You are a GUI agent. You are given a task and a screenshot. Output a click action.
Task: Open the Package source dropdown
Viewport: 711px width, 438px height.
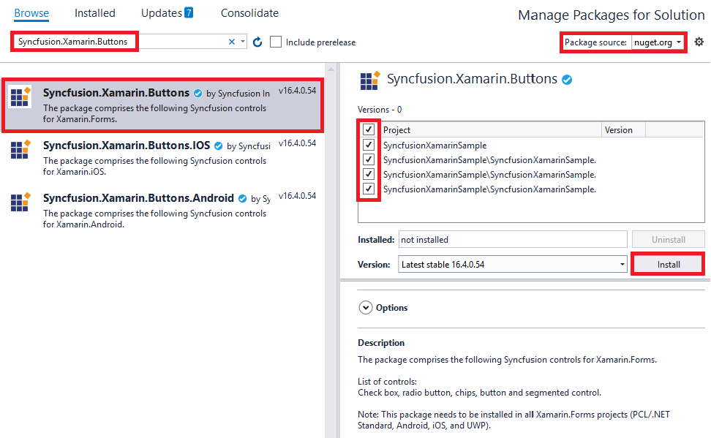point(658,42)
